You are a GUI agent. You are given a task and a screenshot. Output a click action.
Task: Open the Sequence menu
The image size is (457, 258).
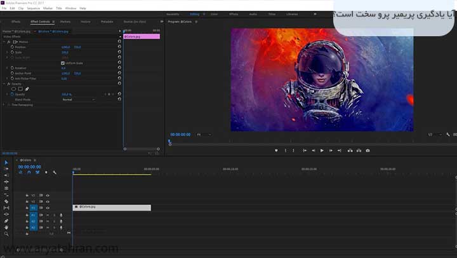pyautogui.click(x=33, y=8)
